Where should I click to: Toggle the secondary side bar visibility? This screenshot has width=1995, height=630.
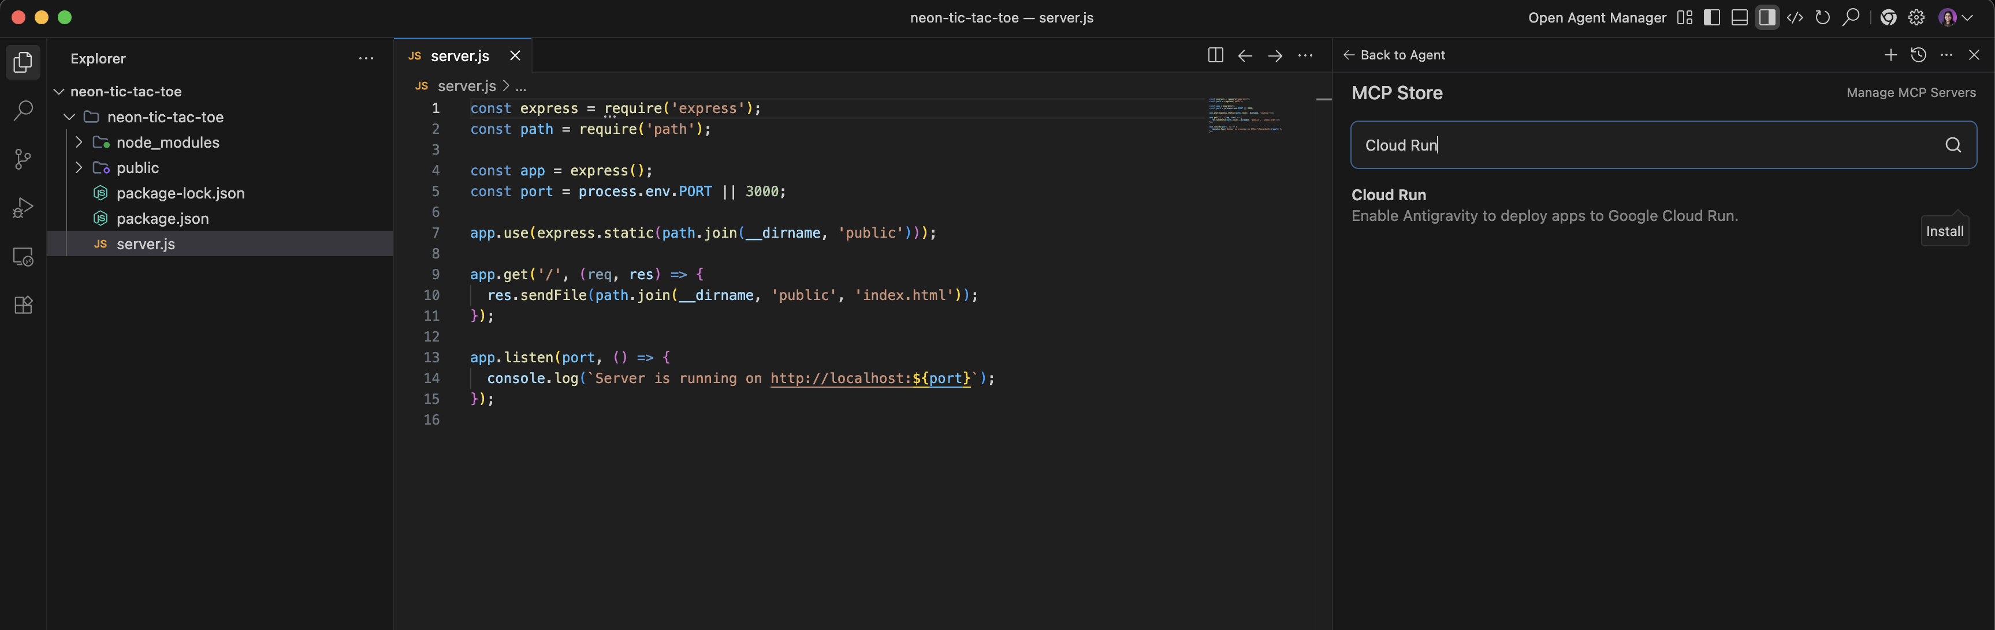point(1767,17)
